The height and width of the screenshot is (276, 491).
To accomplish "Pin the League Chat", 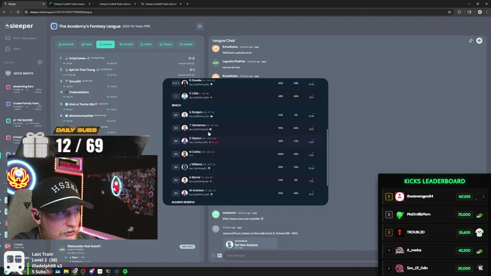I will (471, 41).
